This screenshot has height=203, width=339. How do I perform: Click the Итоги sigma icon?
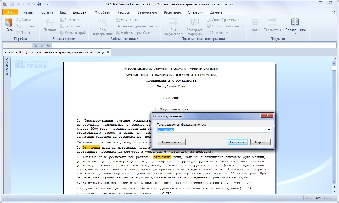point(254,22)
